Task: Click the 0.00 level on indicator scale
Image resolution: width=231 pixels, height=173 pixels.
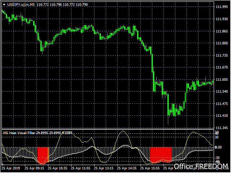Action: tap(218, 147)
